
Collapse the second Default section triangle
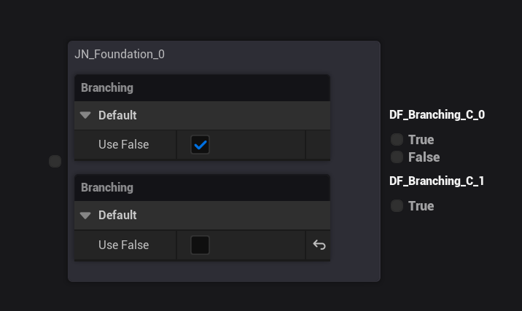click(86, 215)
